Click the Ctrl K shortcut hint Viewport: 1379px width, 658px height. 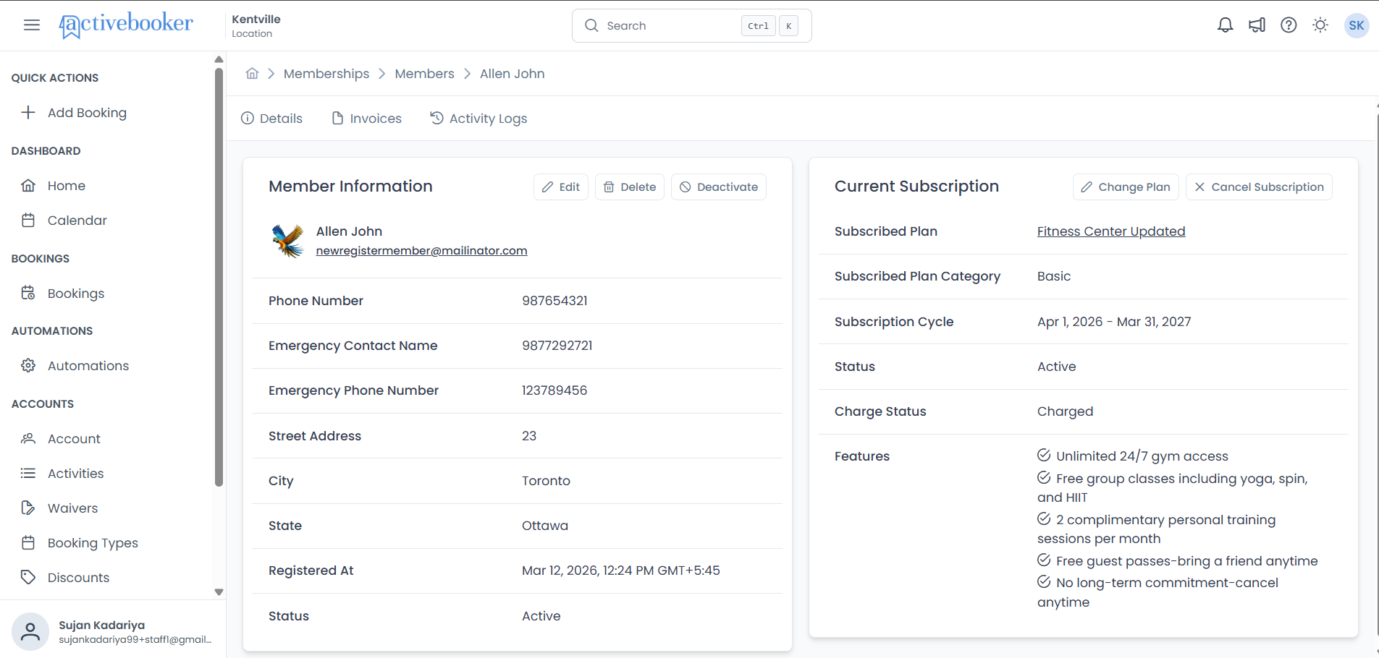[770, 25]
